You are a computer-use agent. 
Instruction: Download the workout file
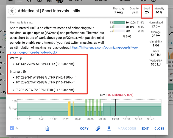coord(109,128)
